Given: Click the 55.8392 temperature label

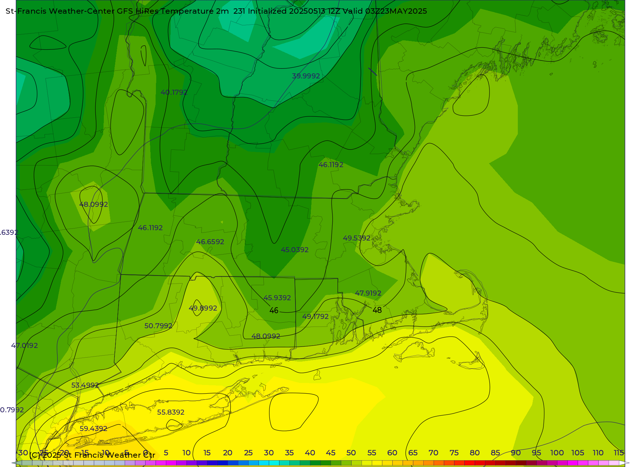Looking at the screenshot, I should tap(171, 412).
